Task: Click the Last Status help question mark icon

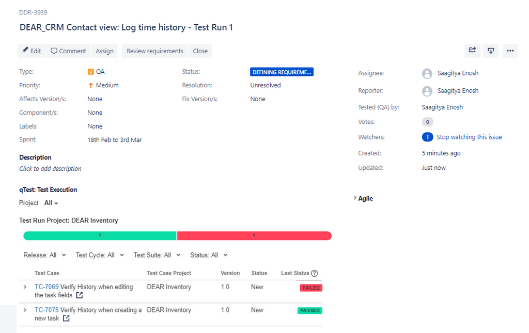Action: coord(315,273)
